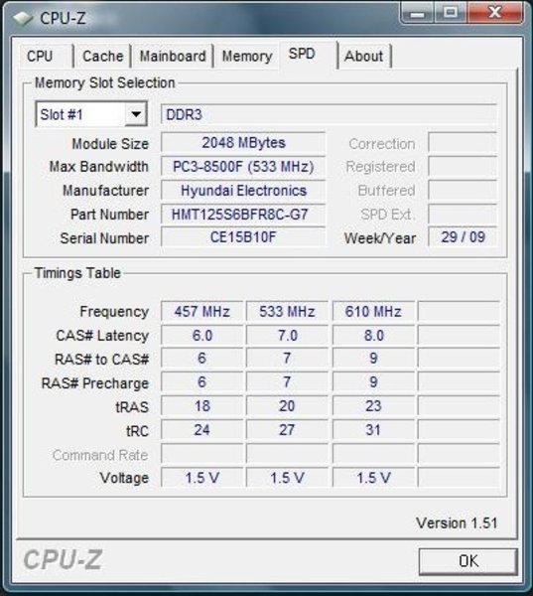Go to the Memory tab

(247, 56)
